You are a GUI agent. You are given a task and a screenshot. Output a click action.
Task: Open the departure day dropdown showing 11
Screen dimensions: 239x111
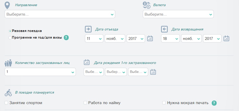pos(94,38)
